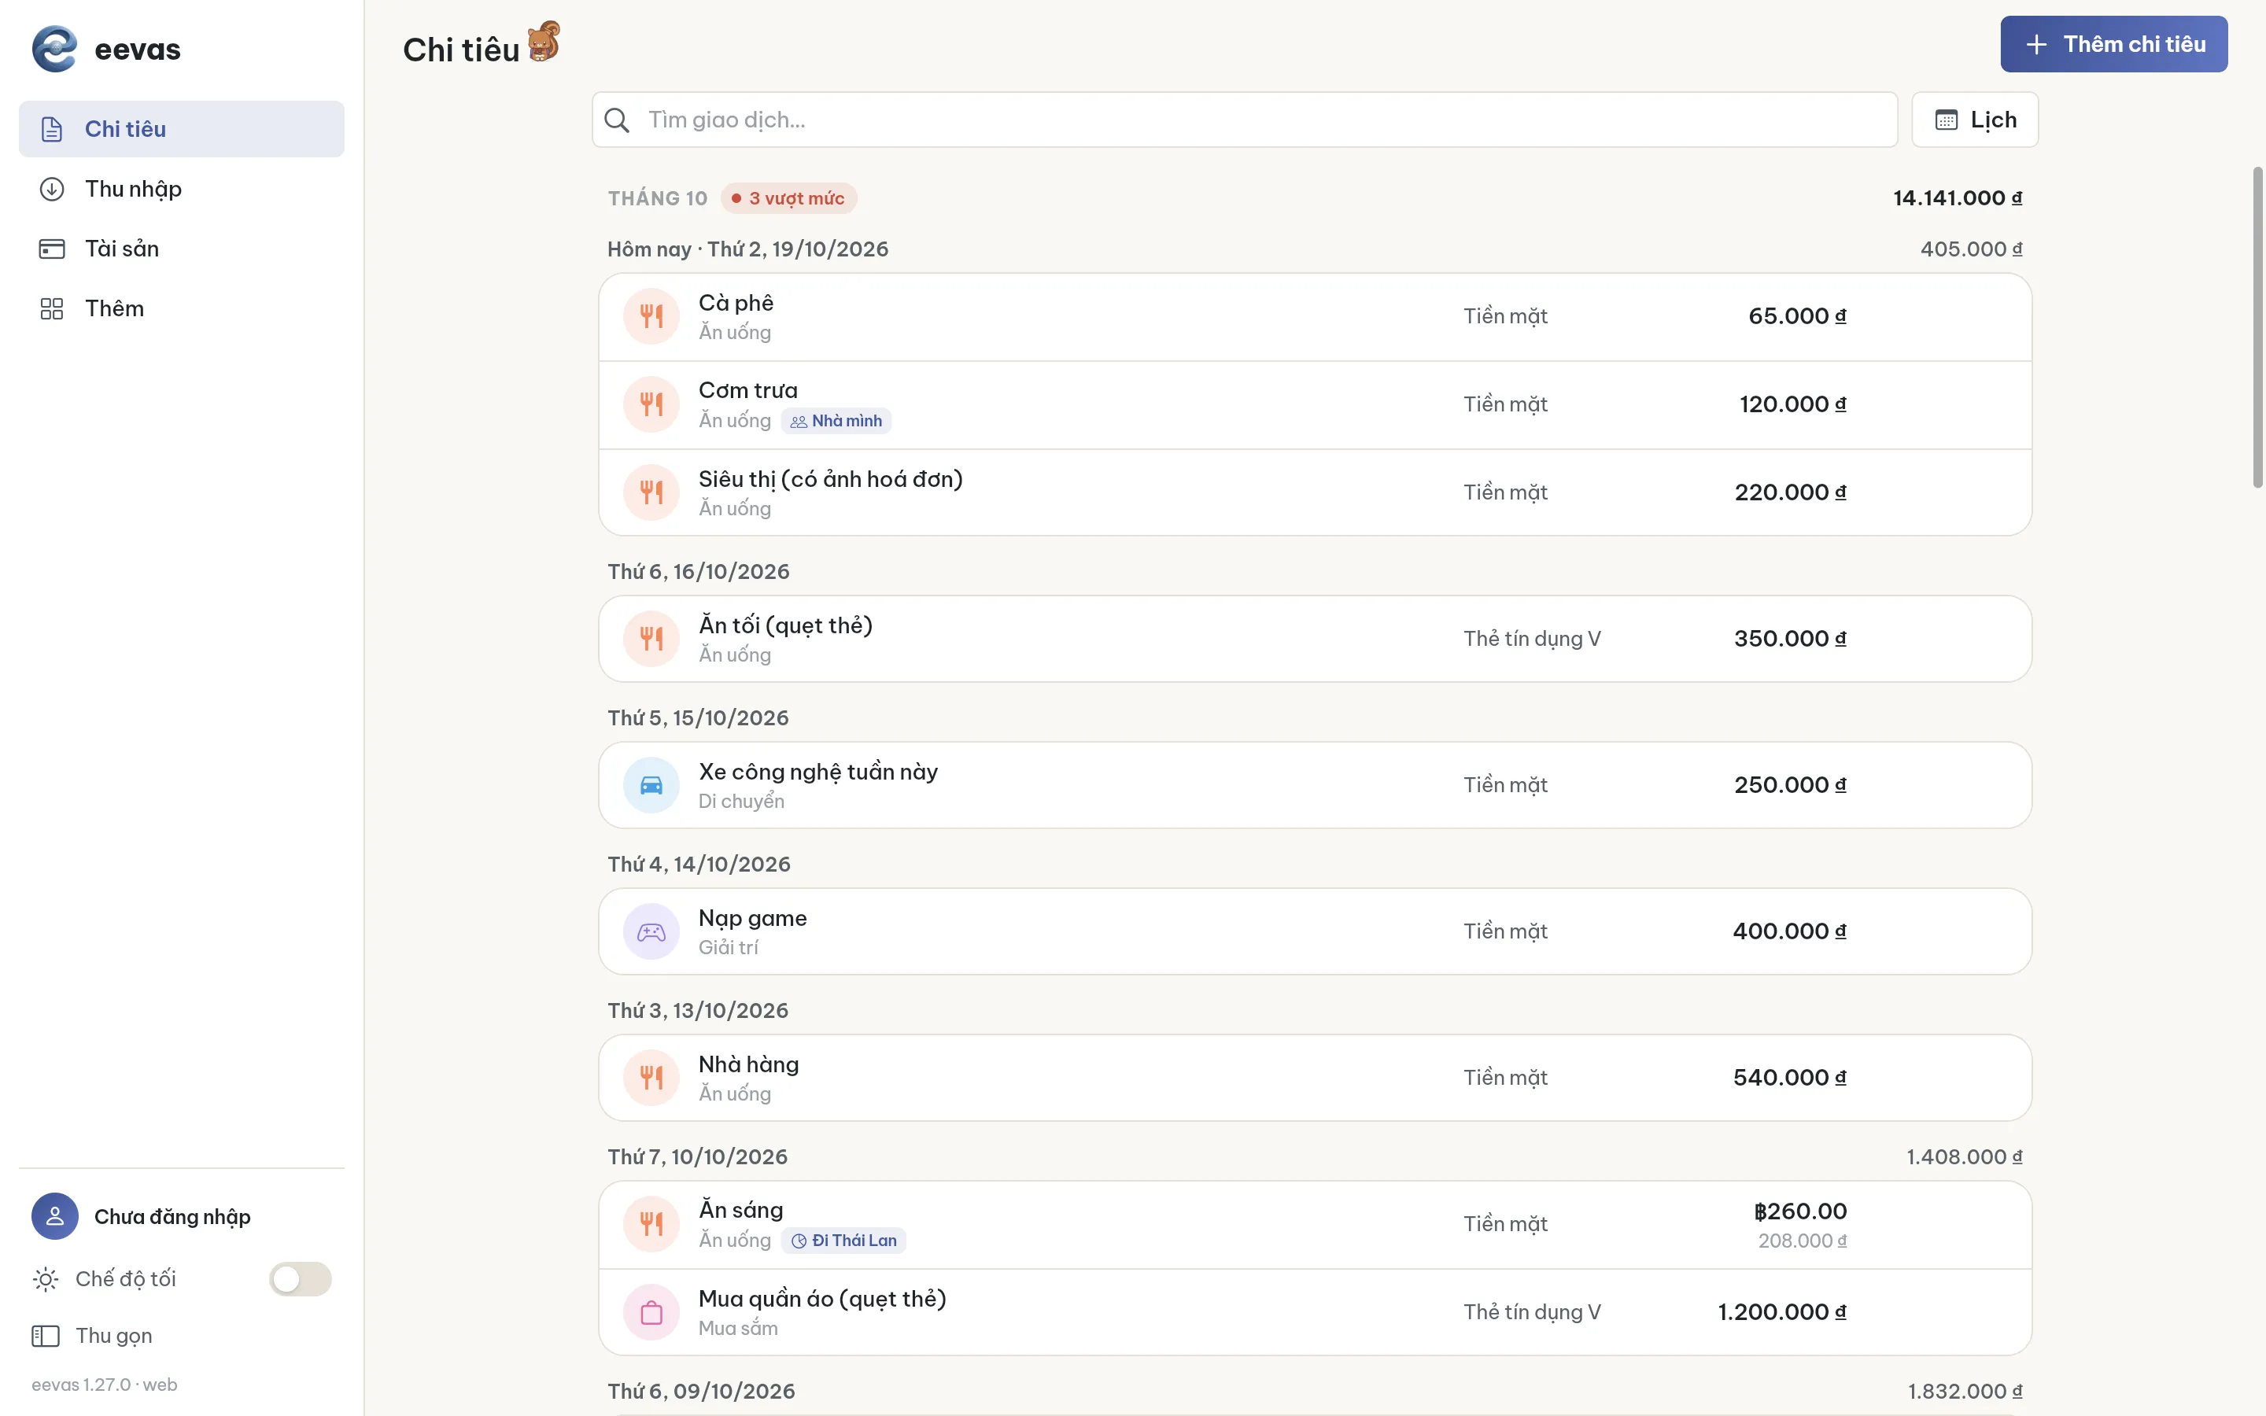Click the Thứ 6, 16/10/2026 date header
Viewport: 2266px width, 1416px height.
click(x=699, y=572)
